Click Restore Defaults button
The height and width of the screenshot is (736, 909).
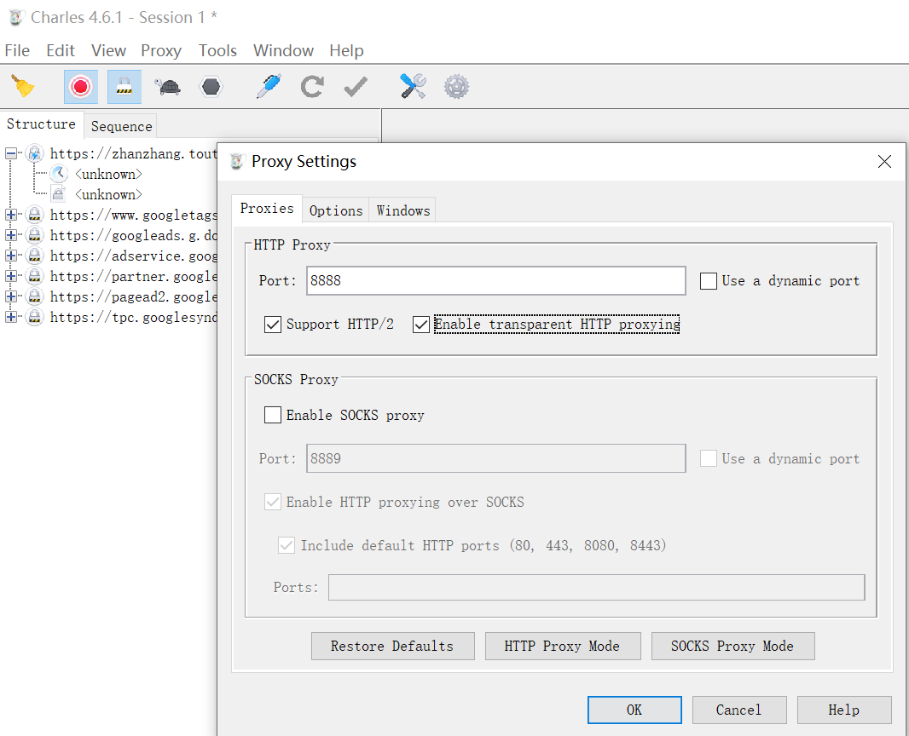[x=392, y=646]
